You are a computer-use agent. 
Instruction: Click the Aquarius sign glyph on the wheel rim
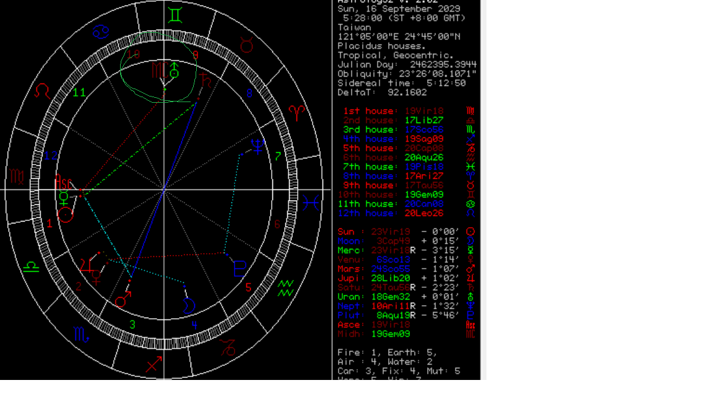point(285,288)
